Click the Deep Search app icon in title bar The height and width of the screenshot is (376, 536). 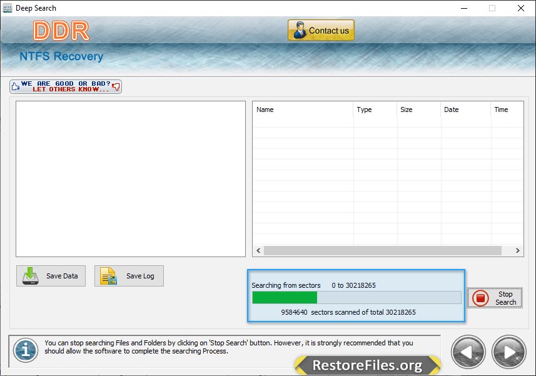pyautogui.click(x=8, y=8)
